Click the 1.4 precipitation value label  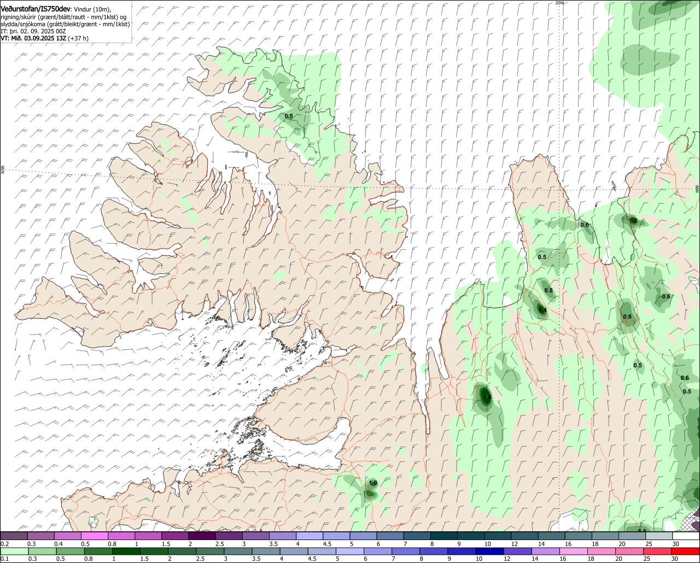542,310
